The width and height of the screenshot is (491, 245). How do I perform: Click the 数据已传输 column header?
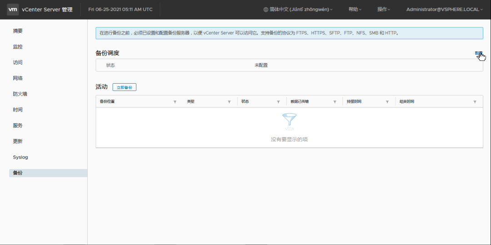click(x=300, y=102)
